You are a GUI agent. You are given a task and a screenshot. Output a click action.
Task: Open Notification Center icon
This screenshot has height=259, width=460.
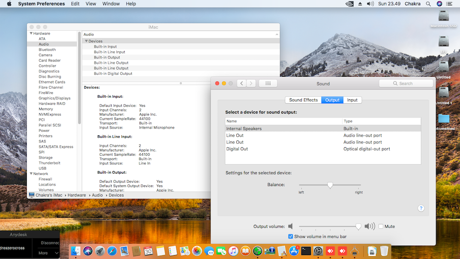(449, 4)
